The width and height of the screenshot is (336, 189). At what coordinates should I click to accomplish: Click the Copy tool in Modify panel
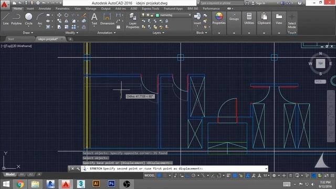point(59,21)
